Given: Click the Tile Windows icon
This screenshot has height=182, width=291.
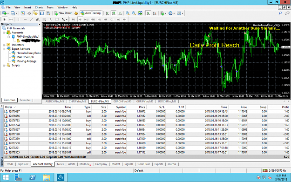Looking at the screenshot, I should click(140, 13).
